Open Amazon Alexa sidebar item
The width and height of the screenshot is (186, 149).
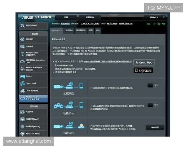[33, 134]
